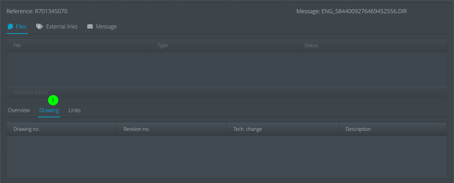
Task: Click the Description column header
Action: tap(393, 129)
